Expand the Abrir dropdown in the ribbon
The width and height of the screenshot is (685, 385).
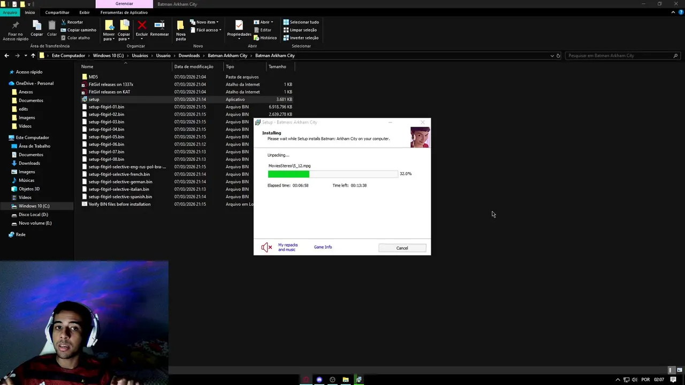[x=263, y=22]
